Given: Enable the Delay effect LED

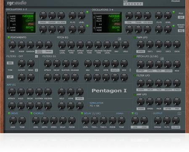Looking at the screenshot, I should [x=82, y=113].
